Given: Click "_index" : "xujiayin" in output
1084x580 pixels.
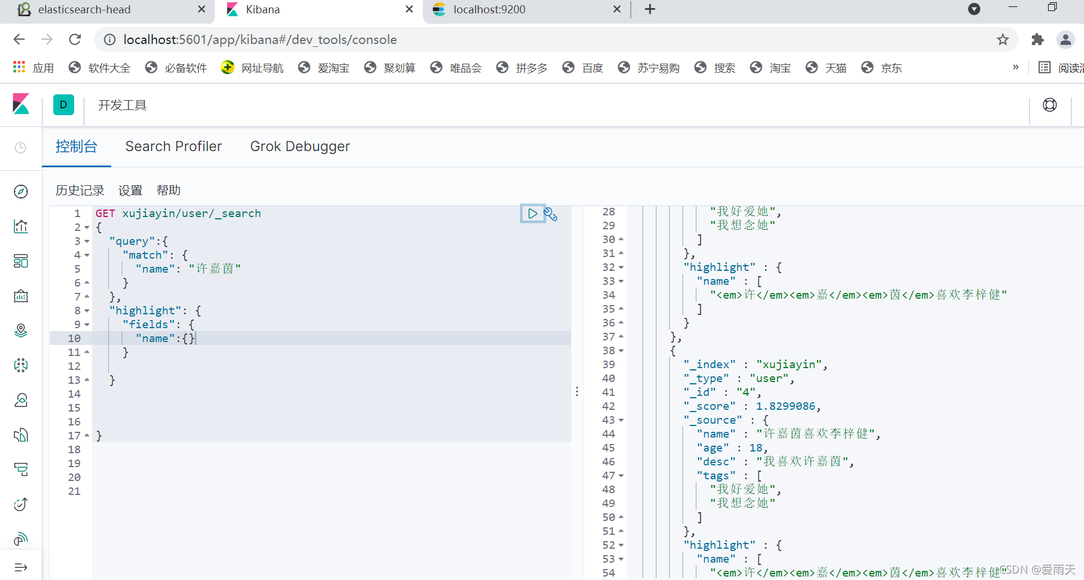Looking at the screenshot, I should (x=755, y=365).
